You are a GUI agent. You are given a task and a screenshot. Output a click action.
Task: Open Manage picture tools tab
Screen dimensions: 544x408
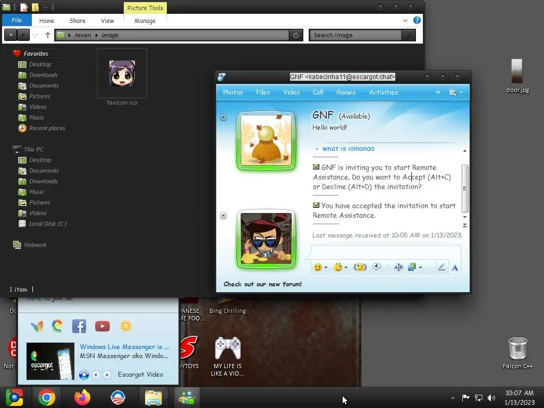coord(145,21)
